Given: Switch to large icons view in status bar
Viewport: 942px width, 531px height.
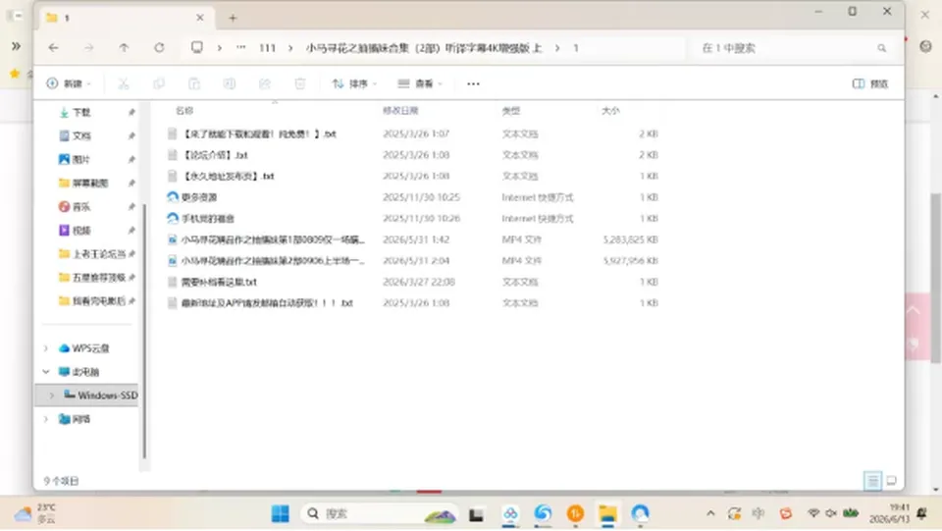Looking at the screenshot, I should pyautogui.click(x=892, y=481).
